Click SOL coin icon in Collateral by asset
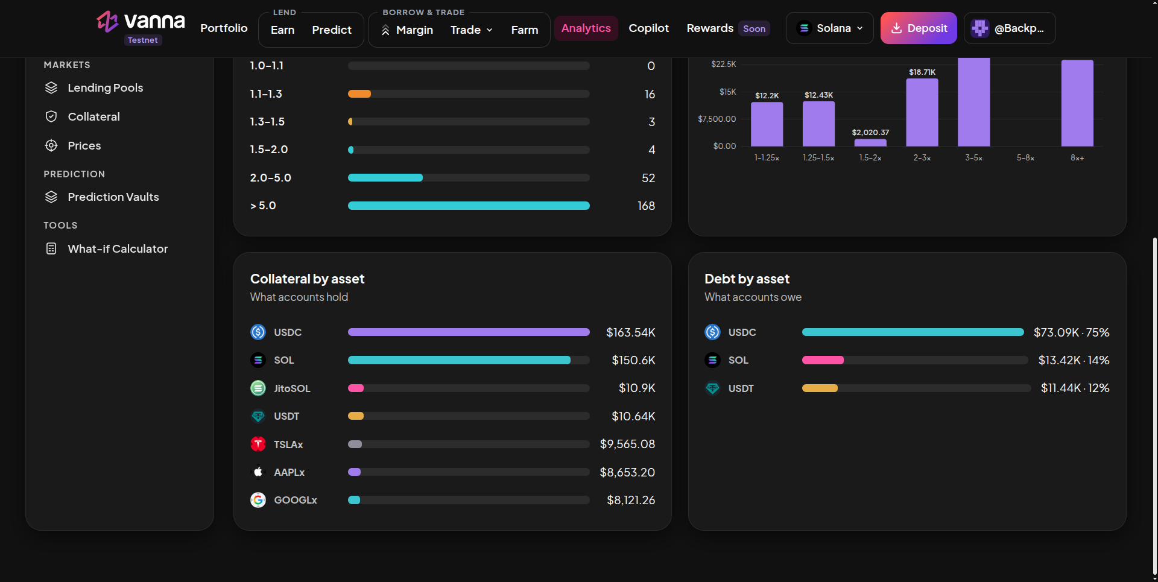Image resolution: width=1158 pixels, height=582 pixels. tap(258, 360)
